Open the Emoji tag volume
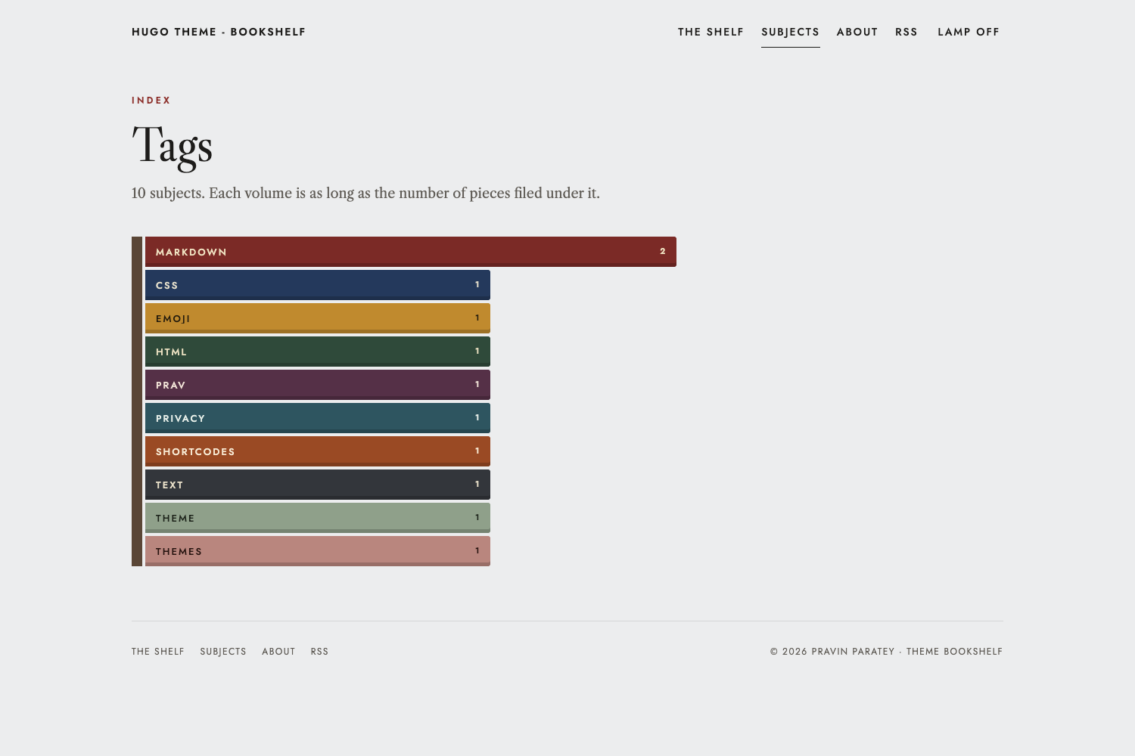Screen dimensions: 1135x756 pyautogui.click(x=318, y=318)
